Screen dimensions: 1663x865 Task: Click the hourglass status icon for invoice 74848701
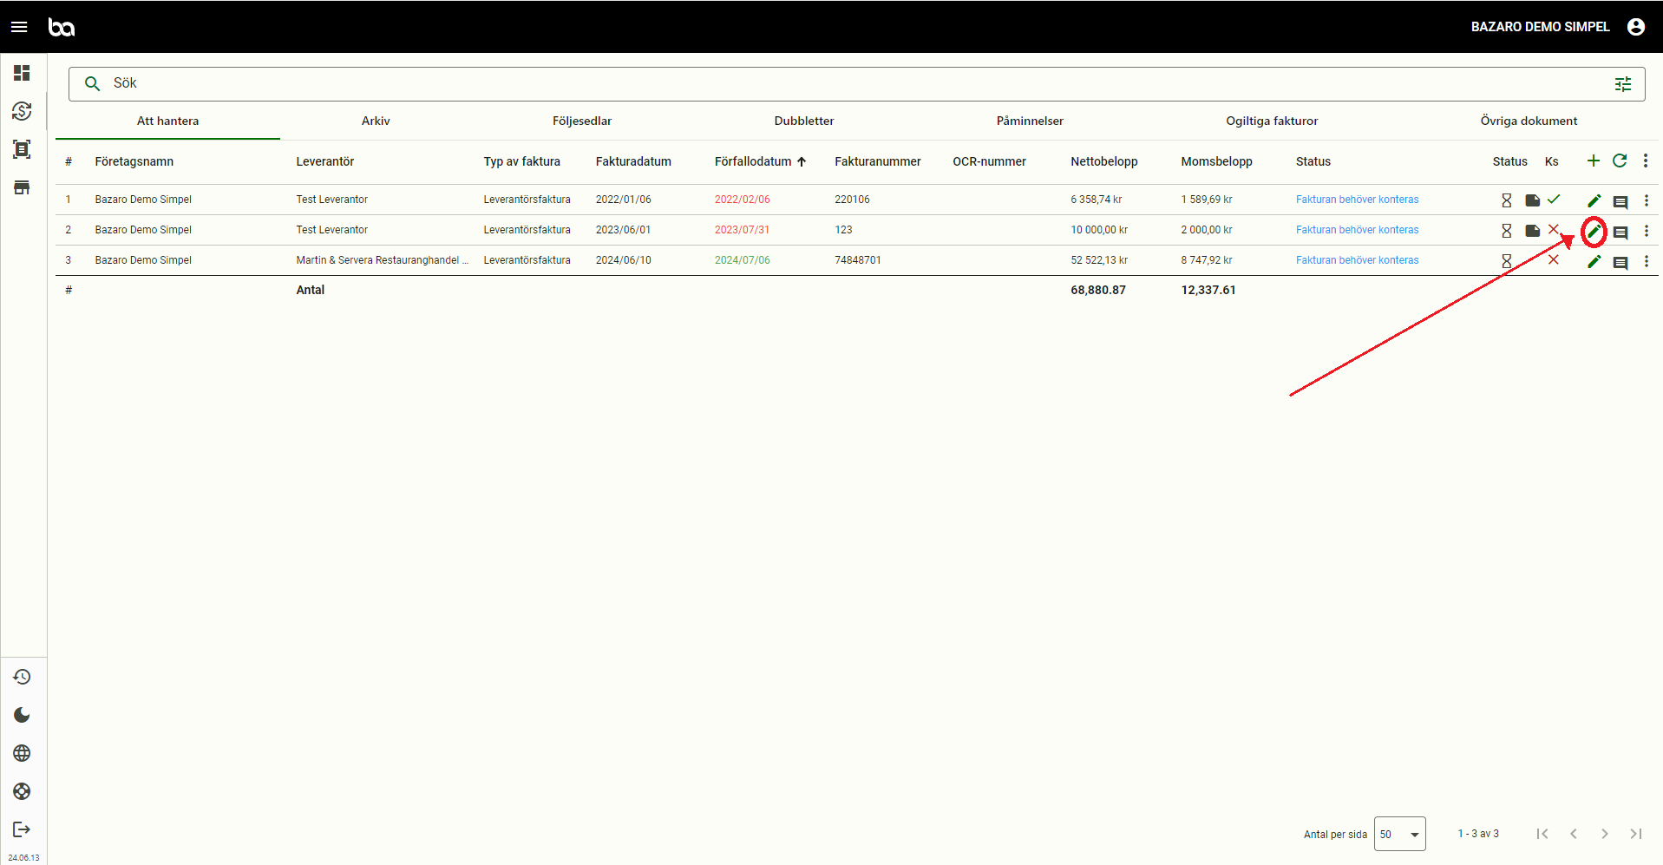pyautogui.click(x=1507, y=261)
